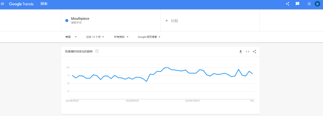Edit the Mouthpiece search term
Screen dimensions: 323x116
80,19
